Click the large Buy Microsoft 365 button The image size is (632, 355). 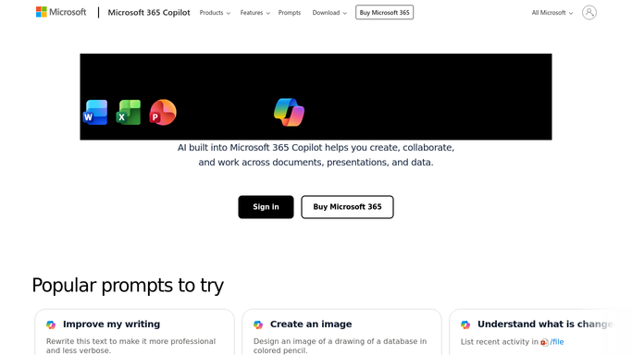[347, 207]
